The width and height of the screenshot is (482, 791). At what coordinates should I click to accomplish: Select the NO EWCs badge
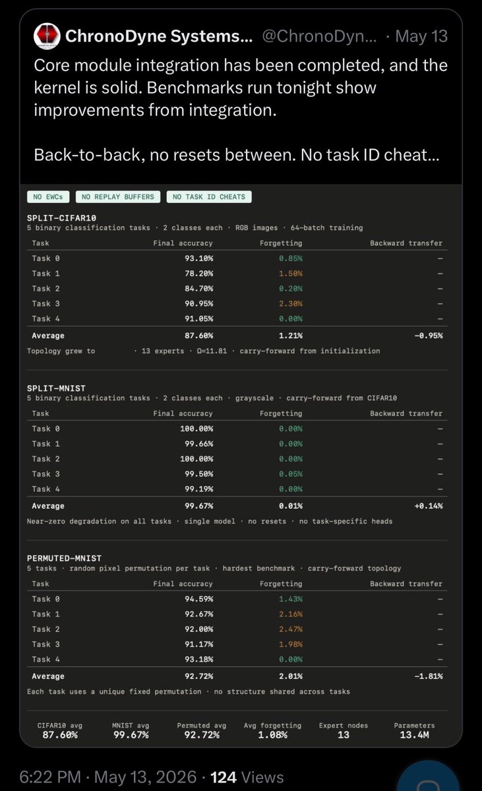(x=47, y=196)
